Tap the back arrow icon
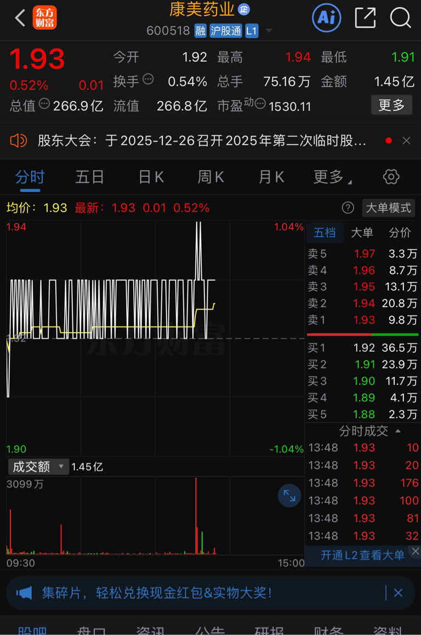 click(20, 18)
